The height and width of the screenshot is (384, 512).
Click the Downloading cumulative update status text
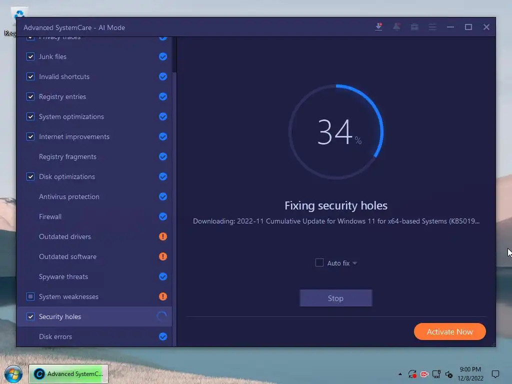[336, 221]
